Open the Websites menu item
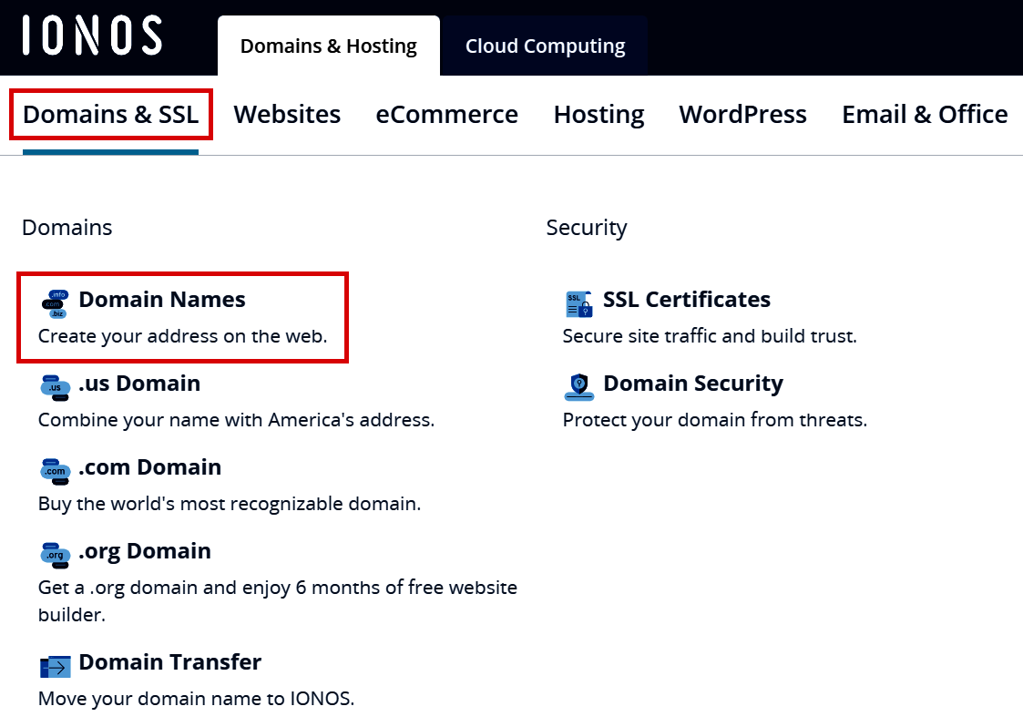 [x=287, y=114]
